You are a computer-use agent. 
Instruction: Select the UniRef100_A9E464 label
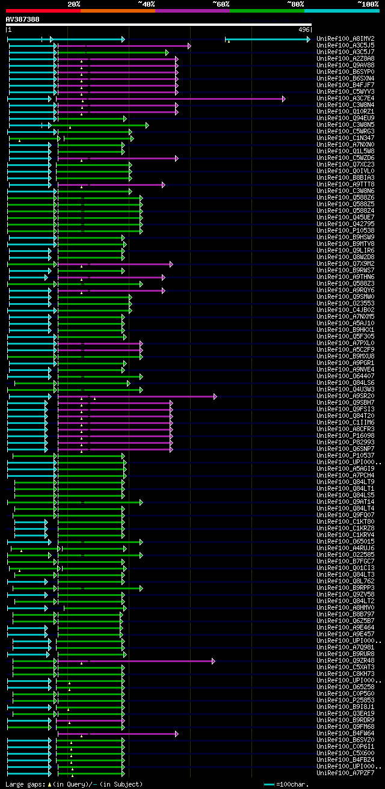[346, 627]
